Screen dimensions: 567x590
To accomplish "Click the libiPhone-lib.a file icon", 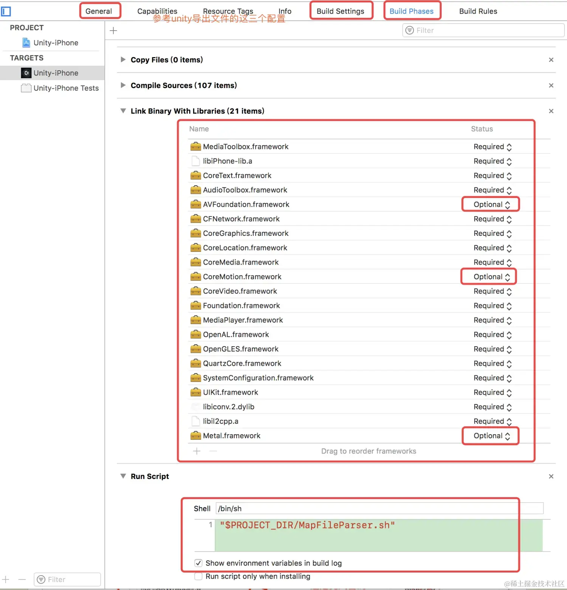I will click(x=195, y=161).
